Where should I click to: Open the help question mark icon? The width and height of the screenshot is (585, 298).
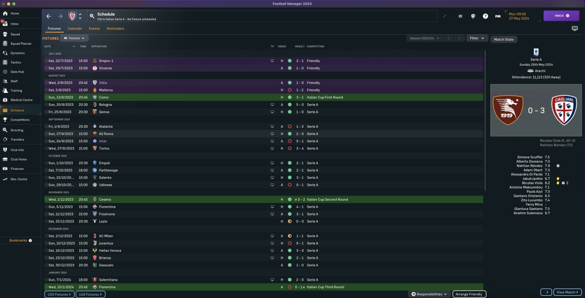tap(485, 16)
